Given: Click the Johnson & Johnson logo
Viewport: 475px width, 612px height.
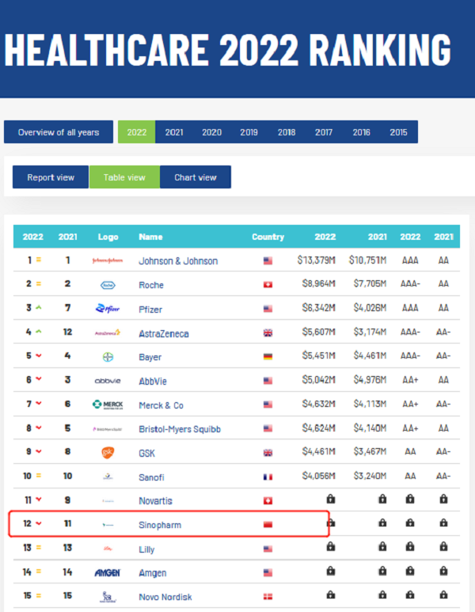Looking at the screenshot, I should coord(108,260).
